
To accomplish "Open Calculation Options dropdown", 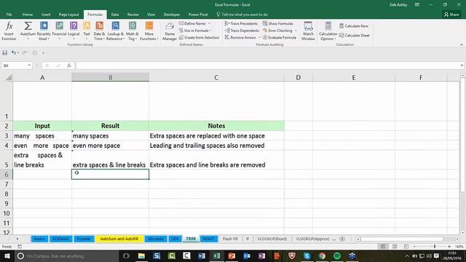I will (328, 31).
